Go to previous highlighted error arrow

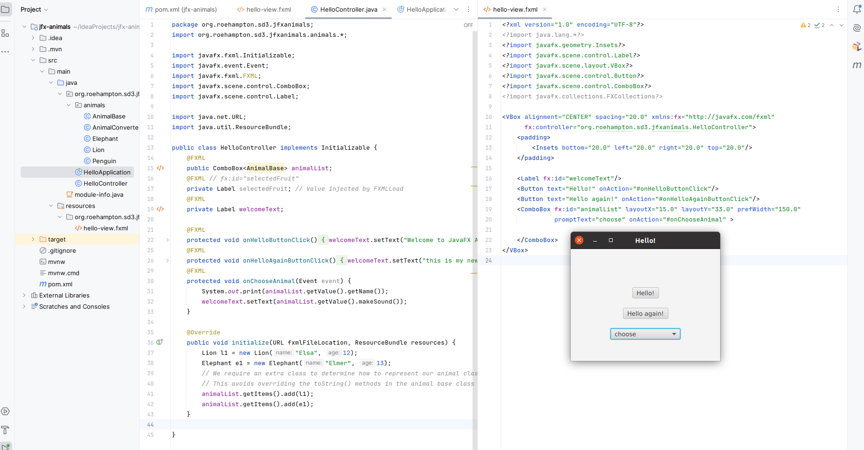click(x=832, y=25)
